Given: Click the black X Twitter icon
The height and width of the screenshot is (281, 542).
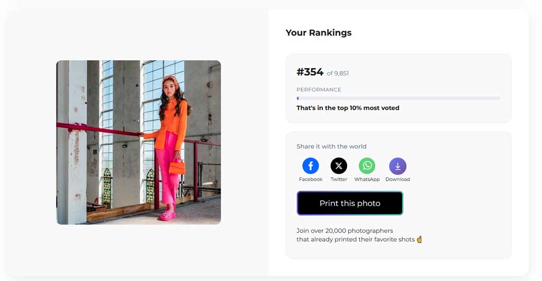Looking at the screenshot, I should 339,166.
